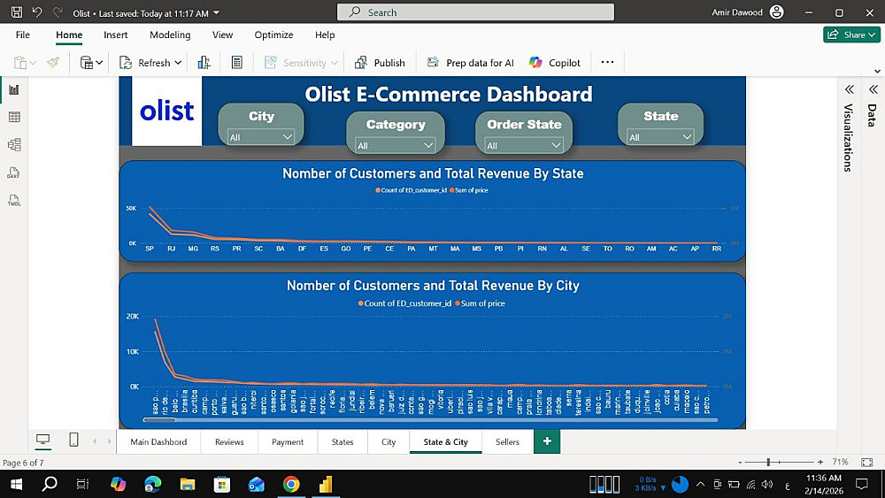Click the olist logo image

(x=166, y=111)
